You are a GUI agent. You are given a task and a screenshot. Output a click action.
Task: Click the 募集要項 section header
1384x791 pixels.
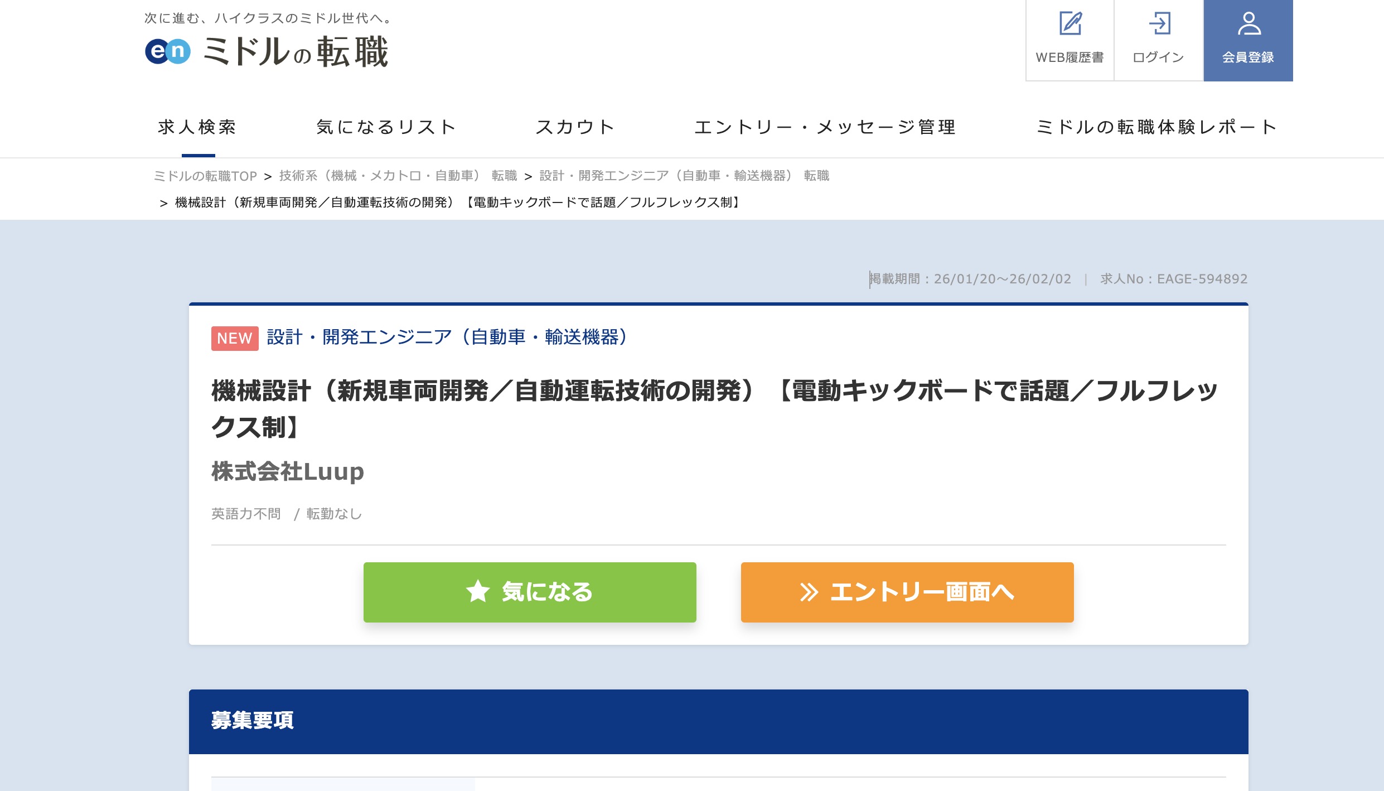point(252,721)
